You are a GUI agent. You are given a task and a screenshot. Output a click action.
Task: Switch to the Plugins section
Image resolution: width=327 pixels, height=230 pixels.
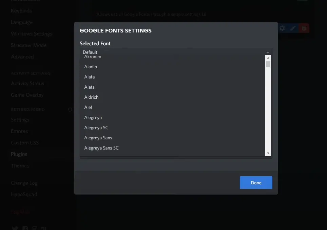(19, 154)
